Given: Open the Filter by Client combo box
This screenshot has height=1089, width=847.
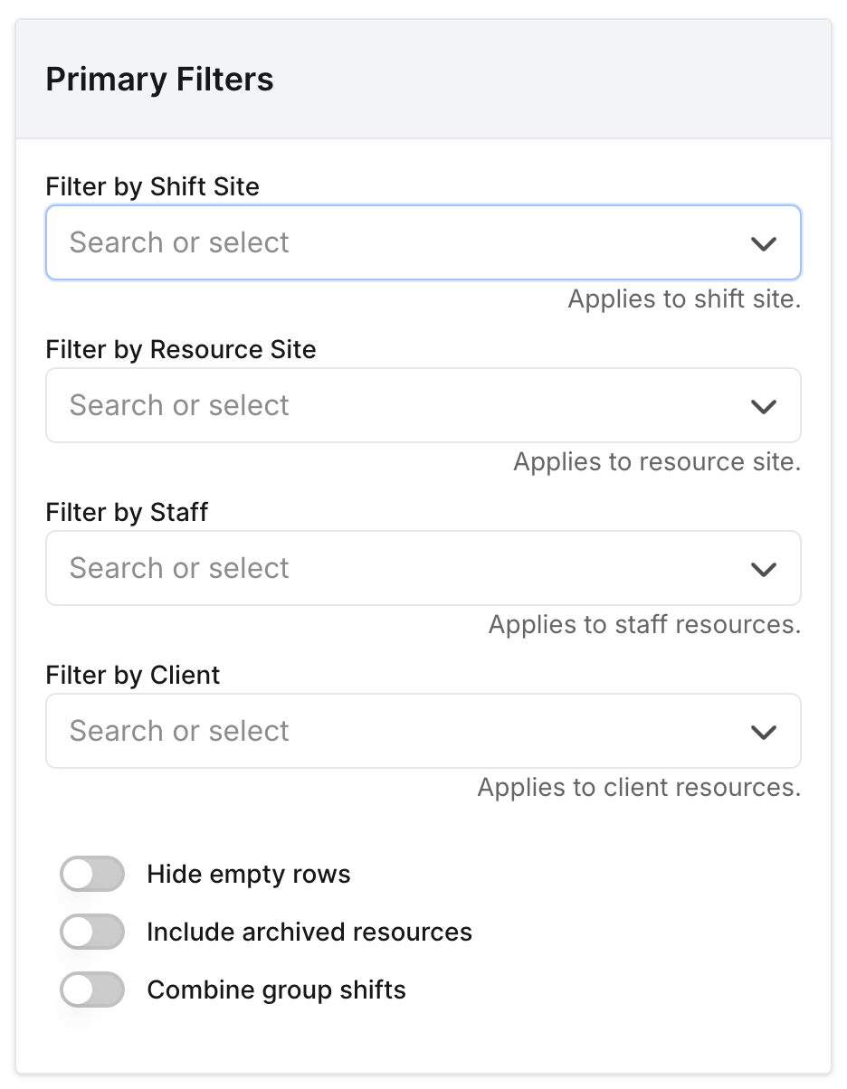Looking at the screenshot, I should click(x=398, y=732).
